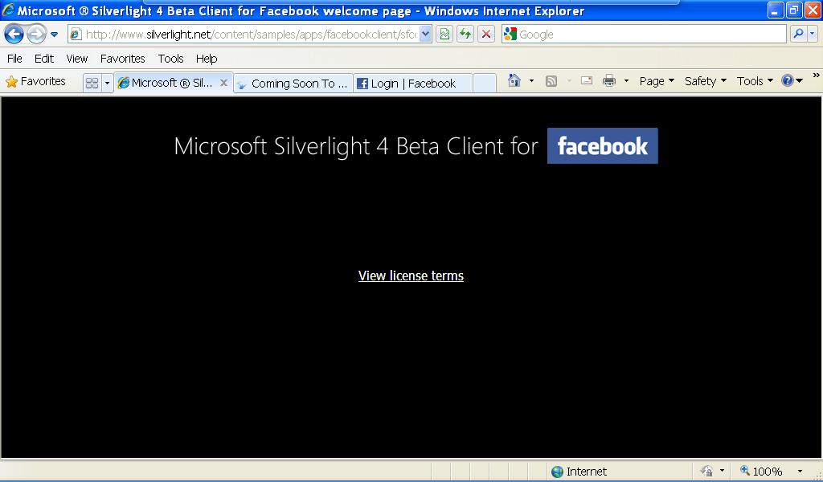Show Quick Tabs thumbnail view

[92, 83]
